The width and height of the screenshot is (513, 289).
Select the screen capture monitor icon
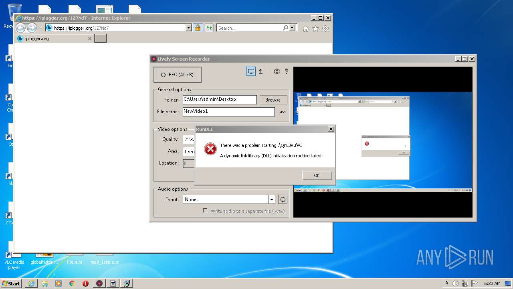point(251,71)
